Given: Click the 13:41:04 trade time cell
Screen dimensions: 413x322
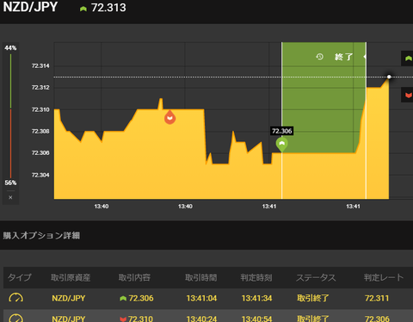Looking at the screenshot, I should click(201, 298).
